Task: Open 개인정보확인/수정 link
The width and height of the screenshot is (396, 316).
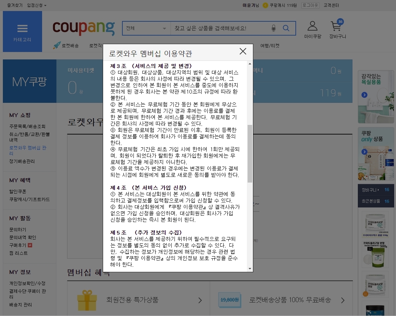Action: 27,283
